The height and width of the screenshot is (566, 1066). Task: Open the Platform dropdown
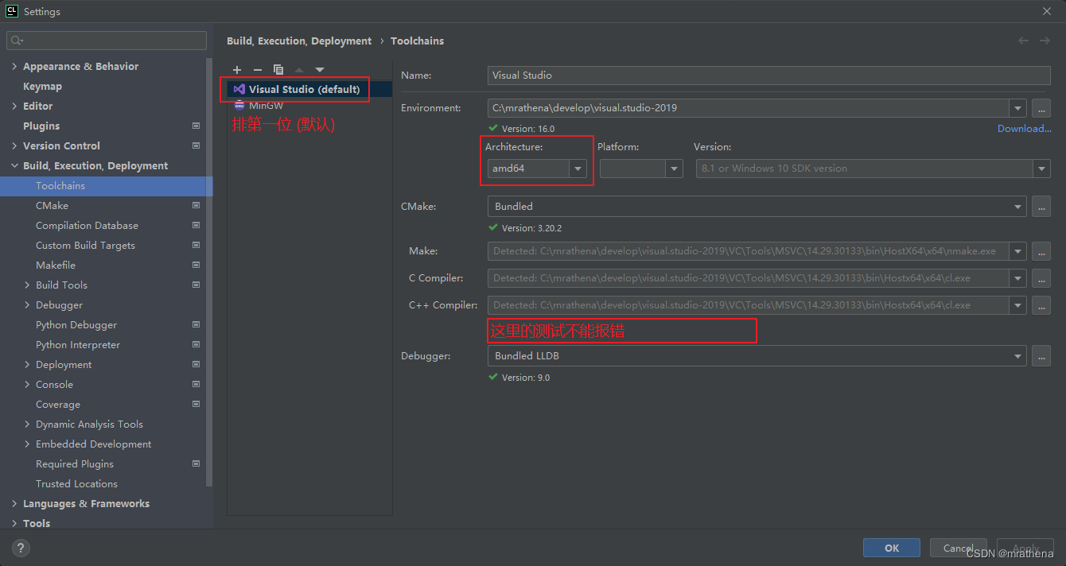pos(675,169)
